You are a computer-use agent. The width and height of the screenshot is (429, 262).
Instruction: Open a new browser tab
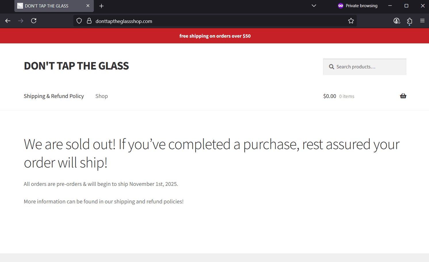point(101,6)
